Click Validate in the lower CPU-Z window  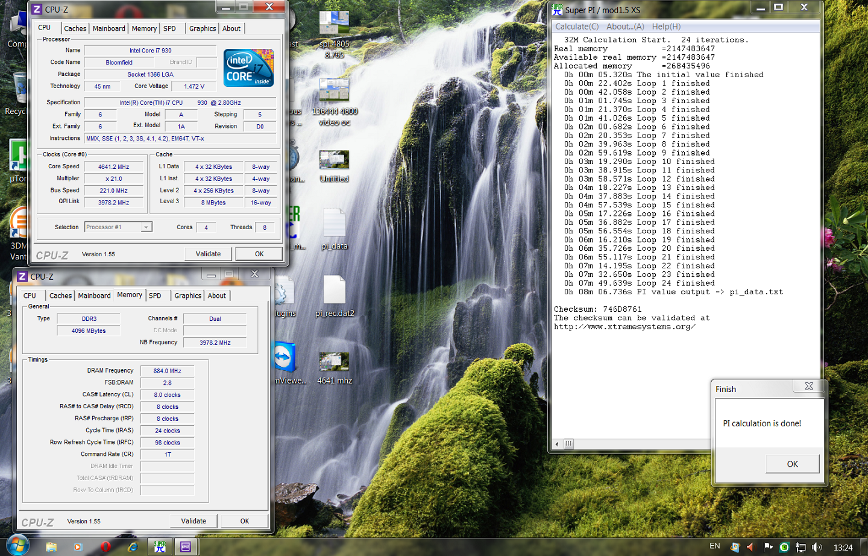coord(193,521)
